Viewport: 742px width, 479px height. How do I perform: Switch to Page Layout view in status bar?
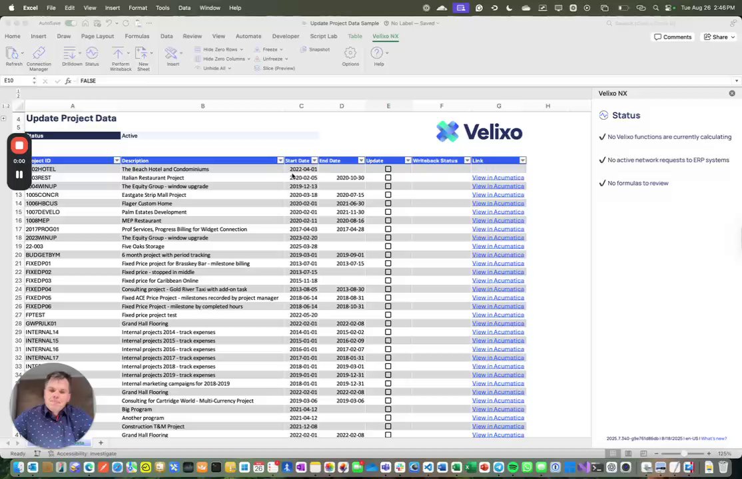pos(628,454)
